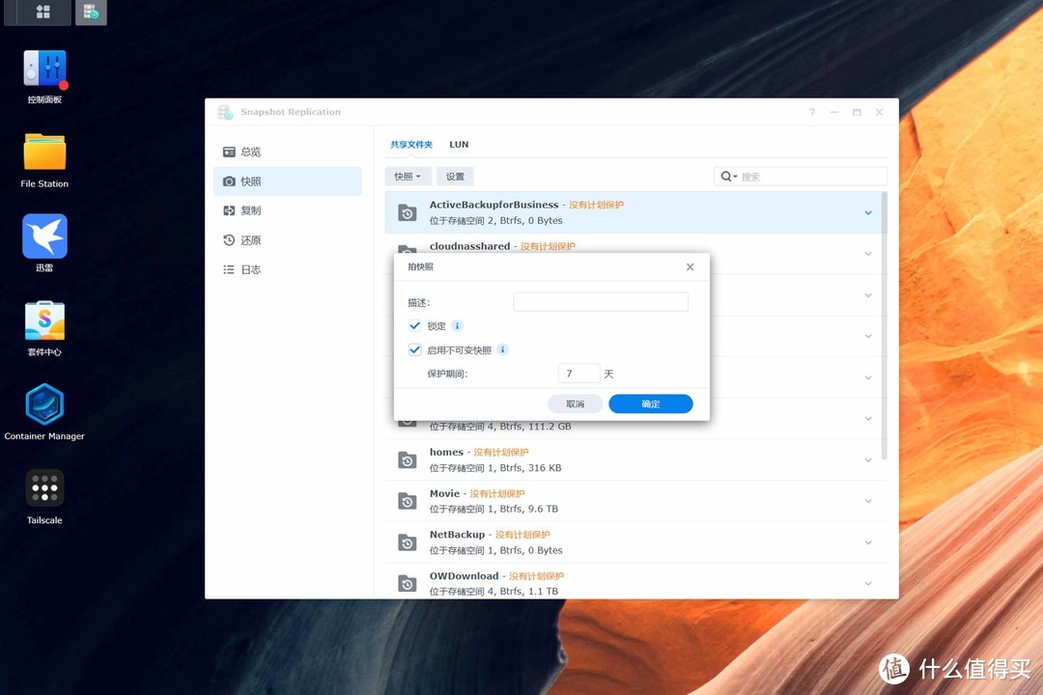The height and width of the screenshot is (695, 1043).
Task: Click the 保护期间 days input field
Action: pyautogui.click(x=578, y=374)
